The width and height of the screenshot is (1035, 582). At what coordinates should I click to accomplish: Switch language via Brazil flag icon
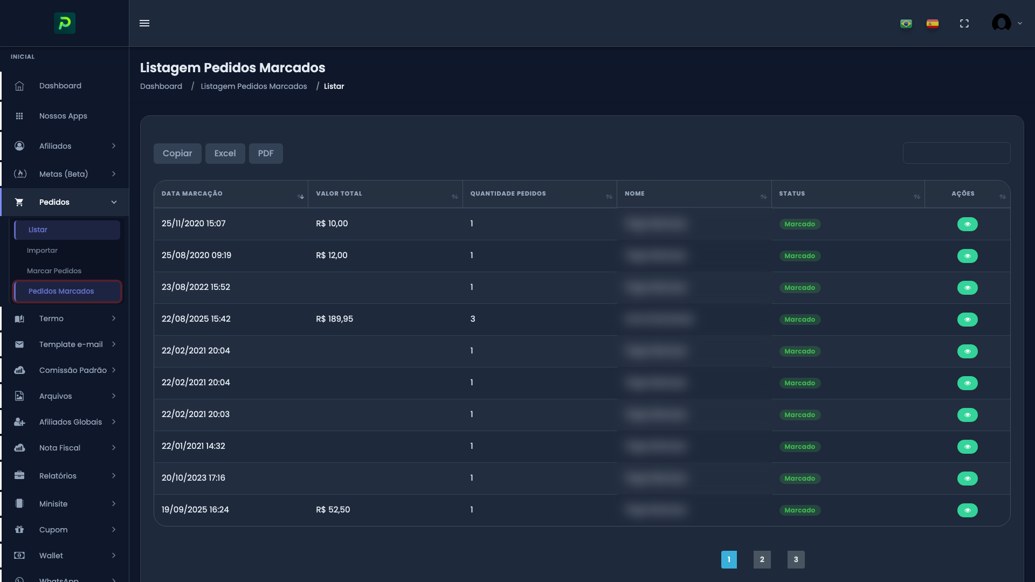click(x=906, y=24)
